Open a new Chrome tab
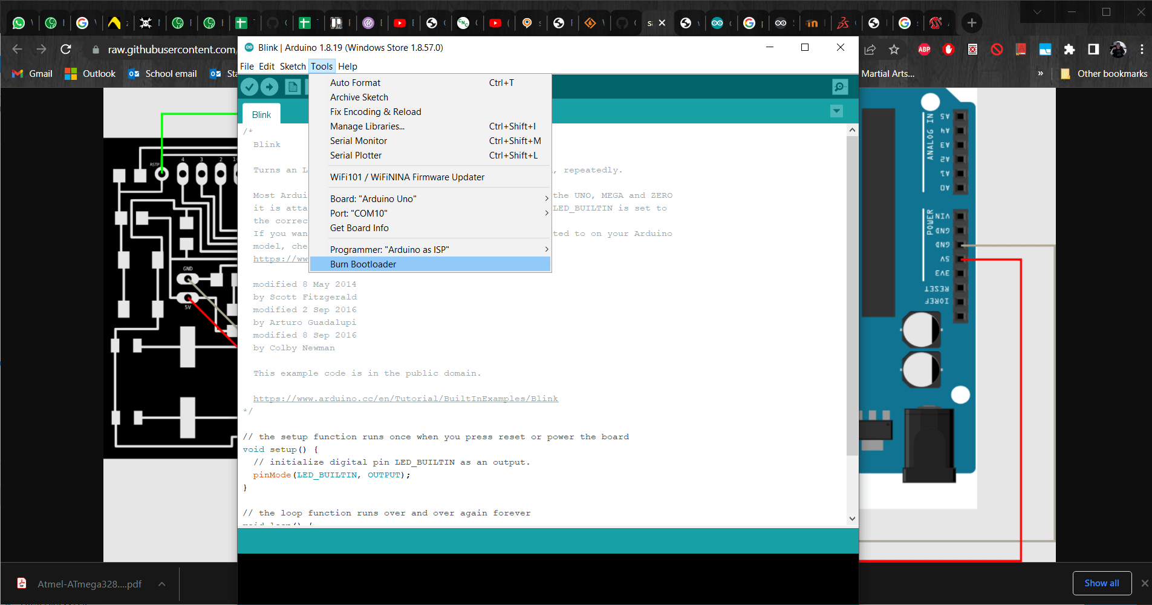The height and width of the screenshot is (605, 1152). click(x=972, y=23)
